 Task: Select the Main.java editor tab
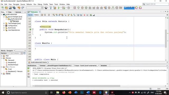34,12
